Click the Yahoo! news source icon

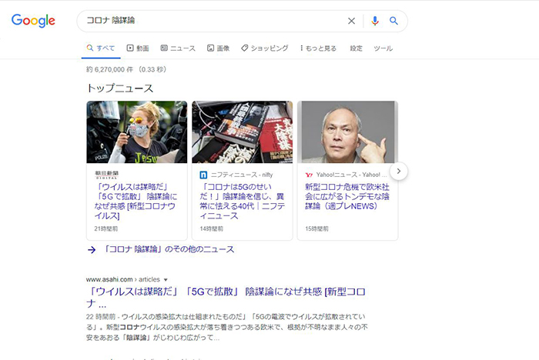(x=309, y=175)
